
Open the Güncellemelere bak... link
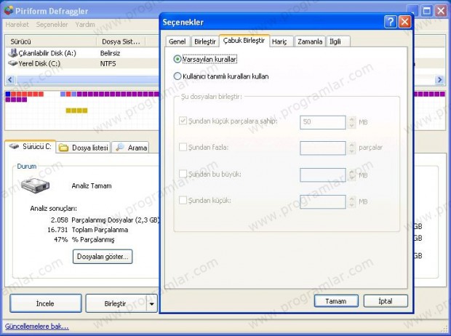37,327
